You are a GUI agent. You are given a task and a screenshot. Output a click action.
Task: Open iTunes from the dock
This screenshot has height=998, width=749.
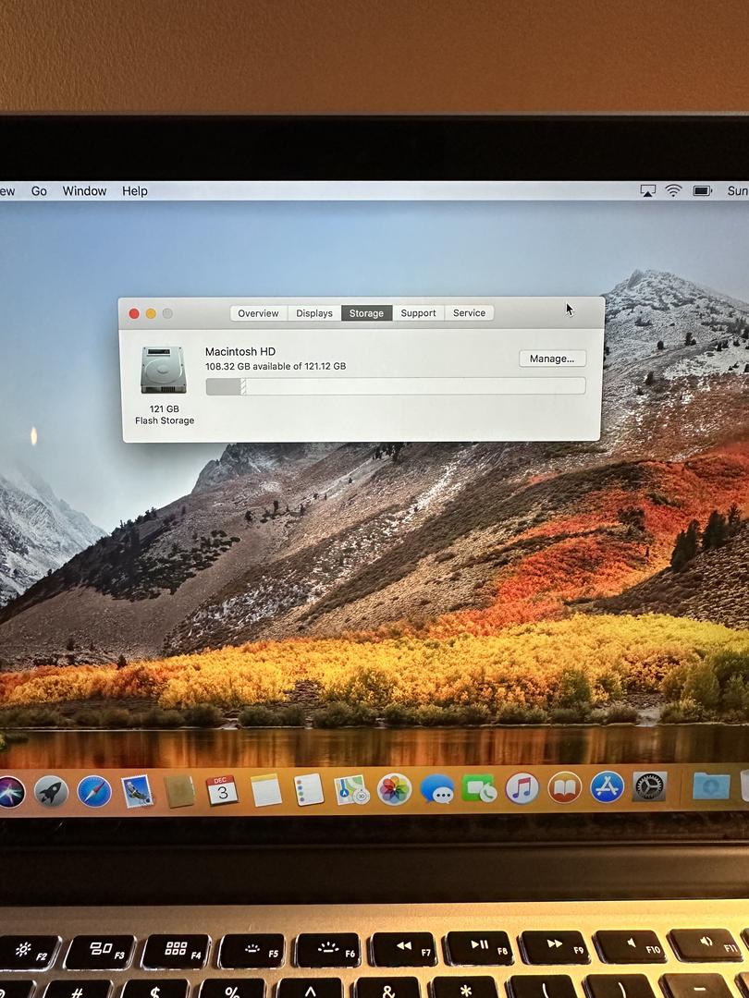522,788
